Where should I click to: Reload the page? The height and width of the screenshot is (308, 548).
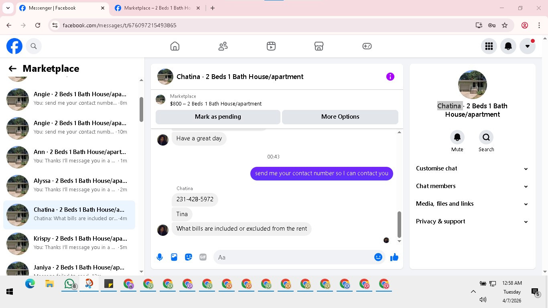(x=38, y=25)
